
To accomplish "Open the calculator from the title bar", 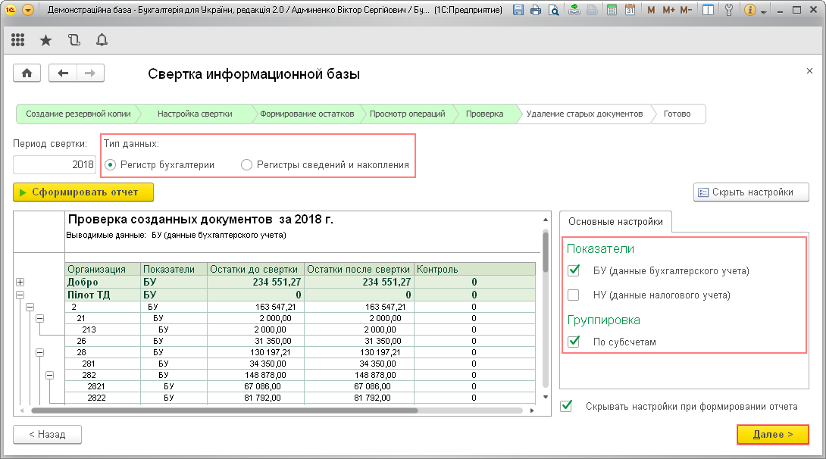I will coord(612,11).
